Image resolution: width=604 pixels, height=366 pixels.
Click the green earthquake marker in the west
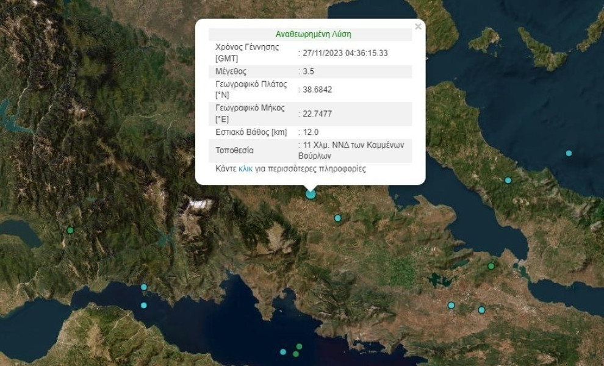coord(70,231)
